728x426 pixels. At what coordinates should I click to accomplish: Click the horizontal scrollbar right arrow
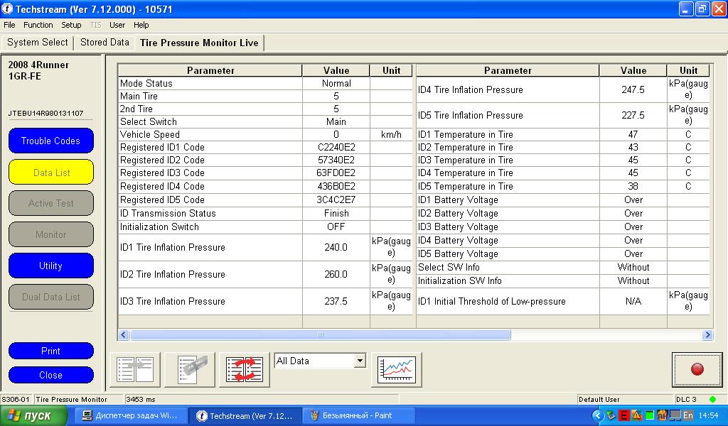coord(707,335)
